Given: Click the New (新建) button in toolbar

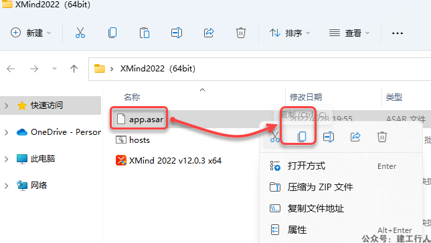Looking at the screenshot, I should (31, 33).
